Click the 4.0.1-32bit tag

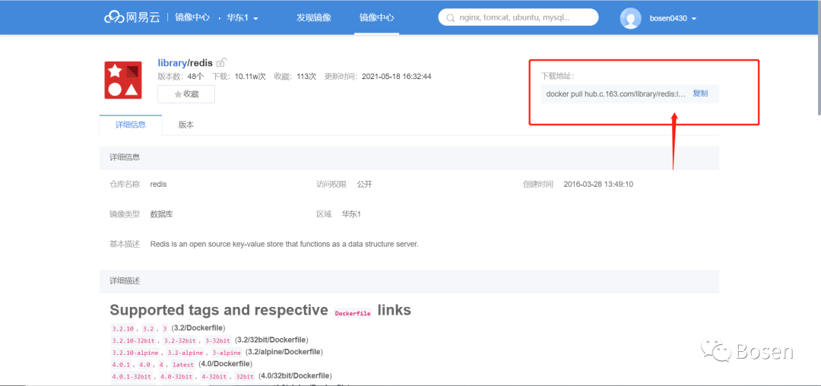(x=132, y=377)
